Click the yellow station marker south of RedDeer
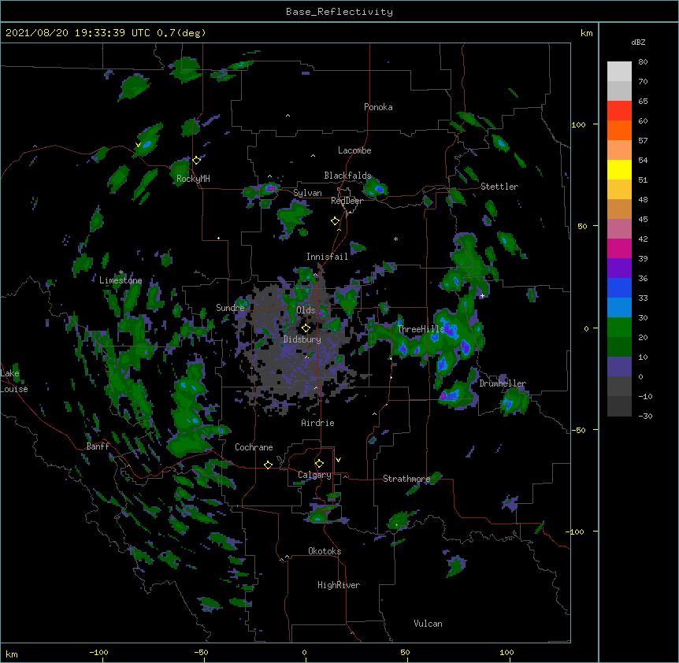 tap(335, 221)
